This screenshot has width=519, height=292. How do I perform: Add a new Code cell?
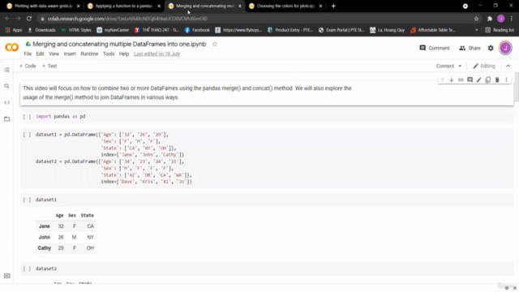28,66
